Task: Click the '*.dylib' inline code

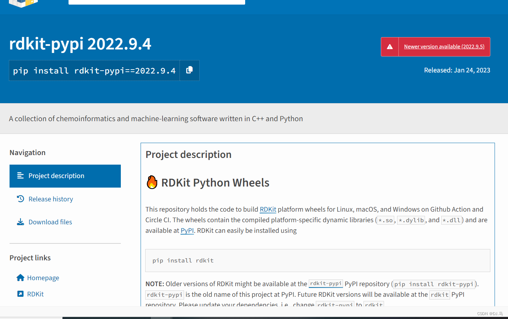Action: 411,220
